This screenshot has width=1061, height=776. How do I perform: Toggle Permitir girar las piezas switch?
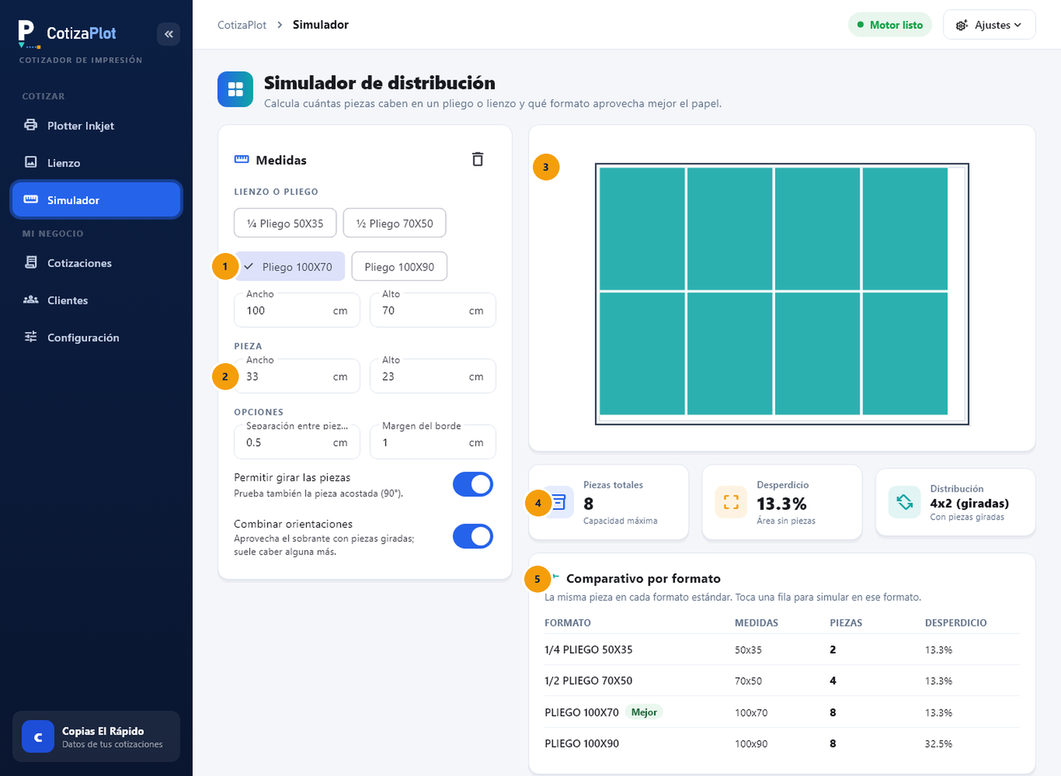click(473, 484)
